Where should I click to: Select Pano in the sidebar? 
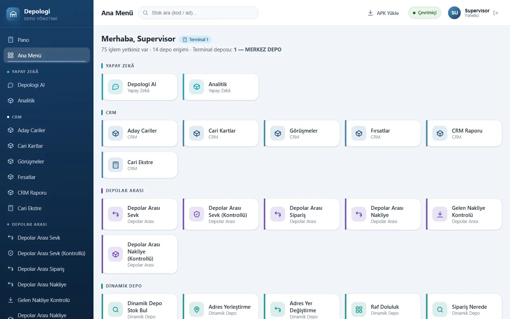[x=47, y=40]
